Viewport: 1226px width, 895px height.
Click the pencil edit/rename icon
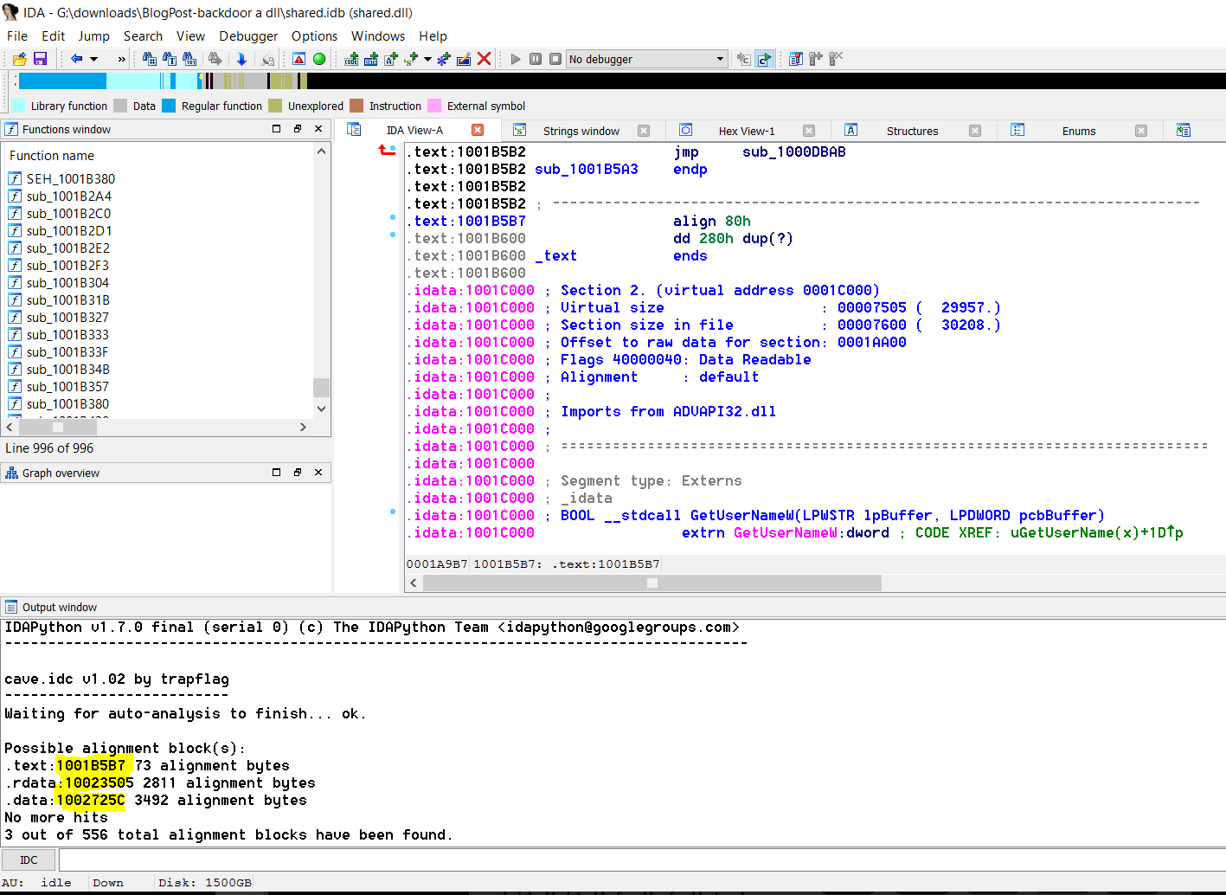(x=464, y=59)
